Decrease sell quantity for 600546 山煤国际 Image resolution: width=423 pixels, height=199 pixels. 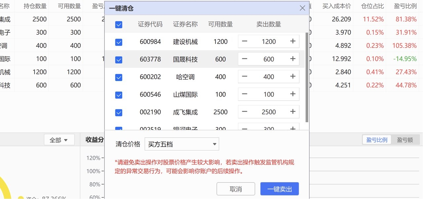pos(245,94)
